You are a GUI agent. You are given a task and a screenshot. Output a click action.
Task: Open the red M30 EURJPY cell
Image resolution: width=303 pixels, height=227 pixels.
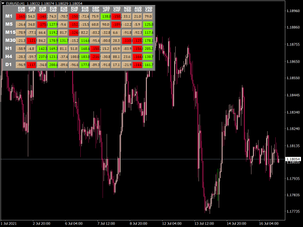click(31, 40)
